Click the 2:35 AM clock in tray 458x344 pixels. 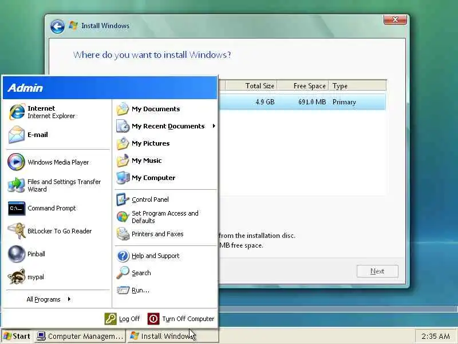(x=436, y=337)
